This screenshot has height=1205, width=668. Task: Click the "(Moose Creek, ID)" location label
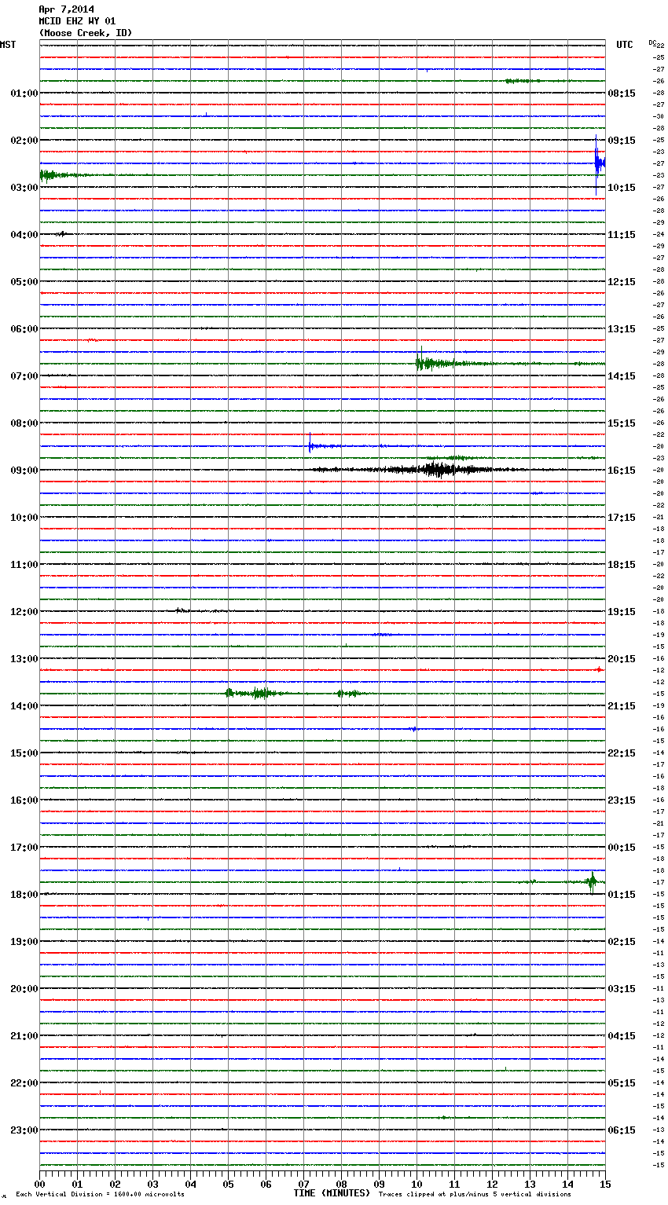[86, 33]
